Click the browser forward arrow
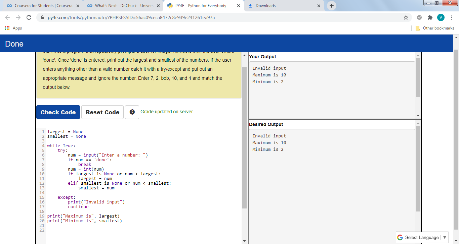Image resolution: width=459 pixels, height=244 pixels. click(x=18, y=17)
